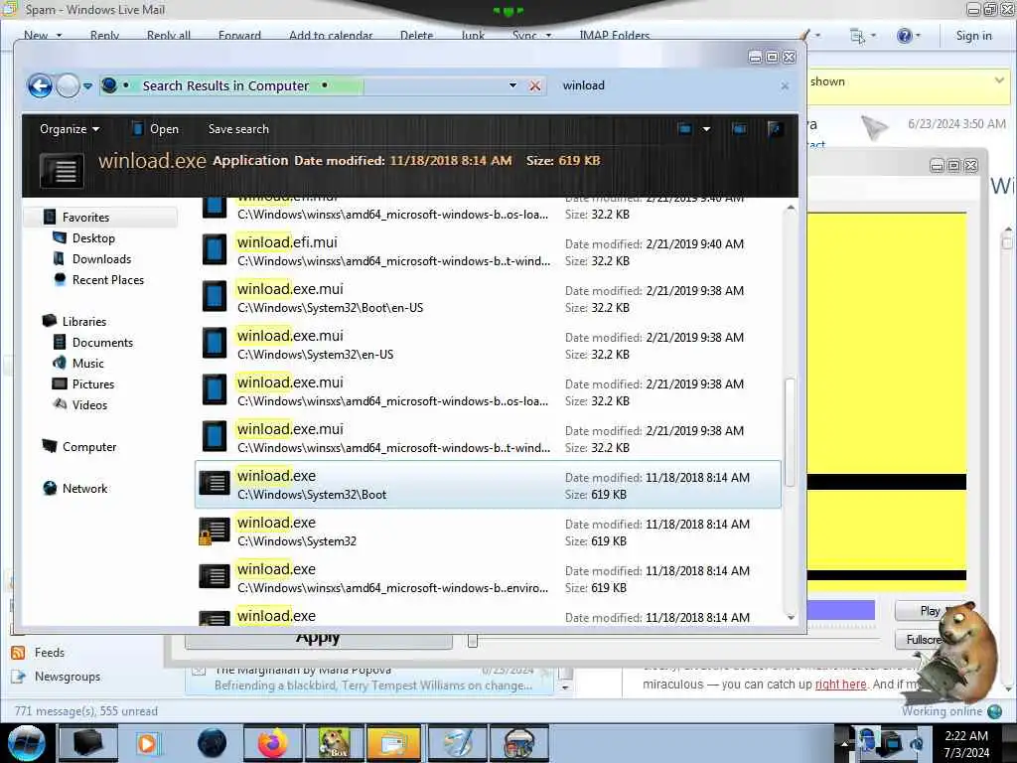Select Computer in navigation pane
This screenshot has width=1017, height=763.
[x=88, y=446]
